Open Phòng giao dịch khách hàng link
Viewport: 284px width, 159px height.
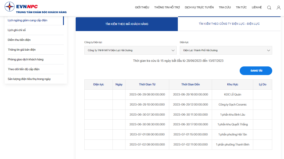pyautogui.click(x=26, y=59)
